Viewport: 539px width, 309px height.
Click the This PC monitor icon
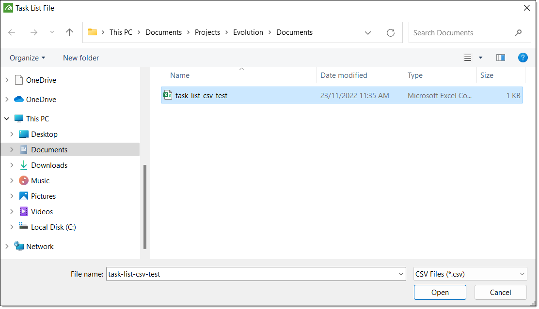pos(19,118)
